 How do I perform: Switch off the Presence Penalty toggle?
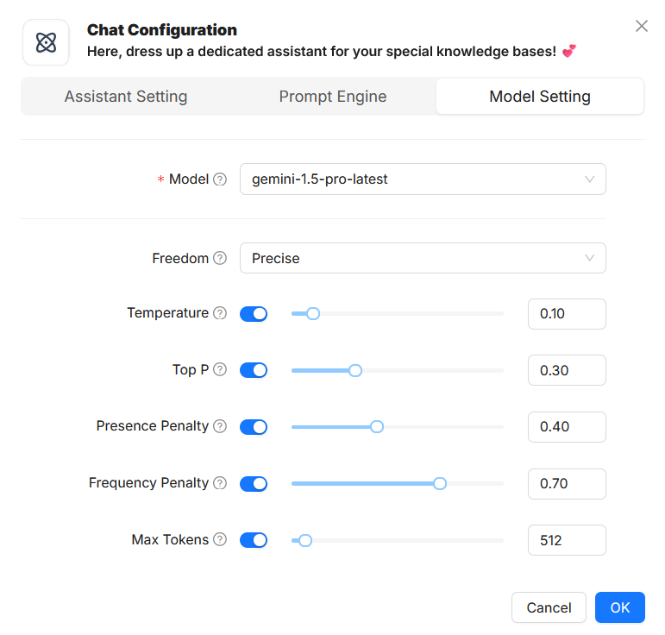click(x=253, y=427)
